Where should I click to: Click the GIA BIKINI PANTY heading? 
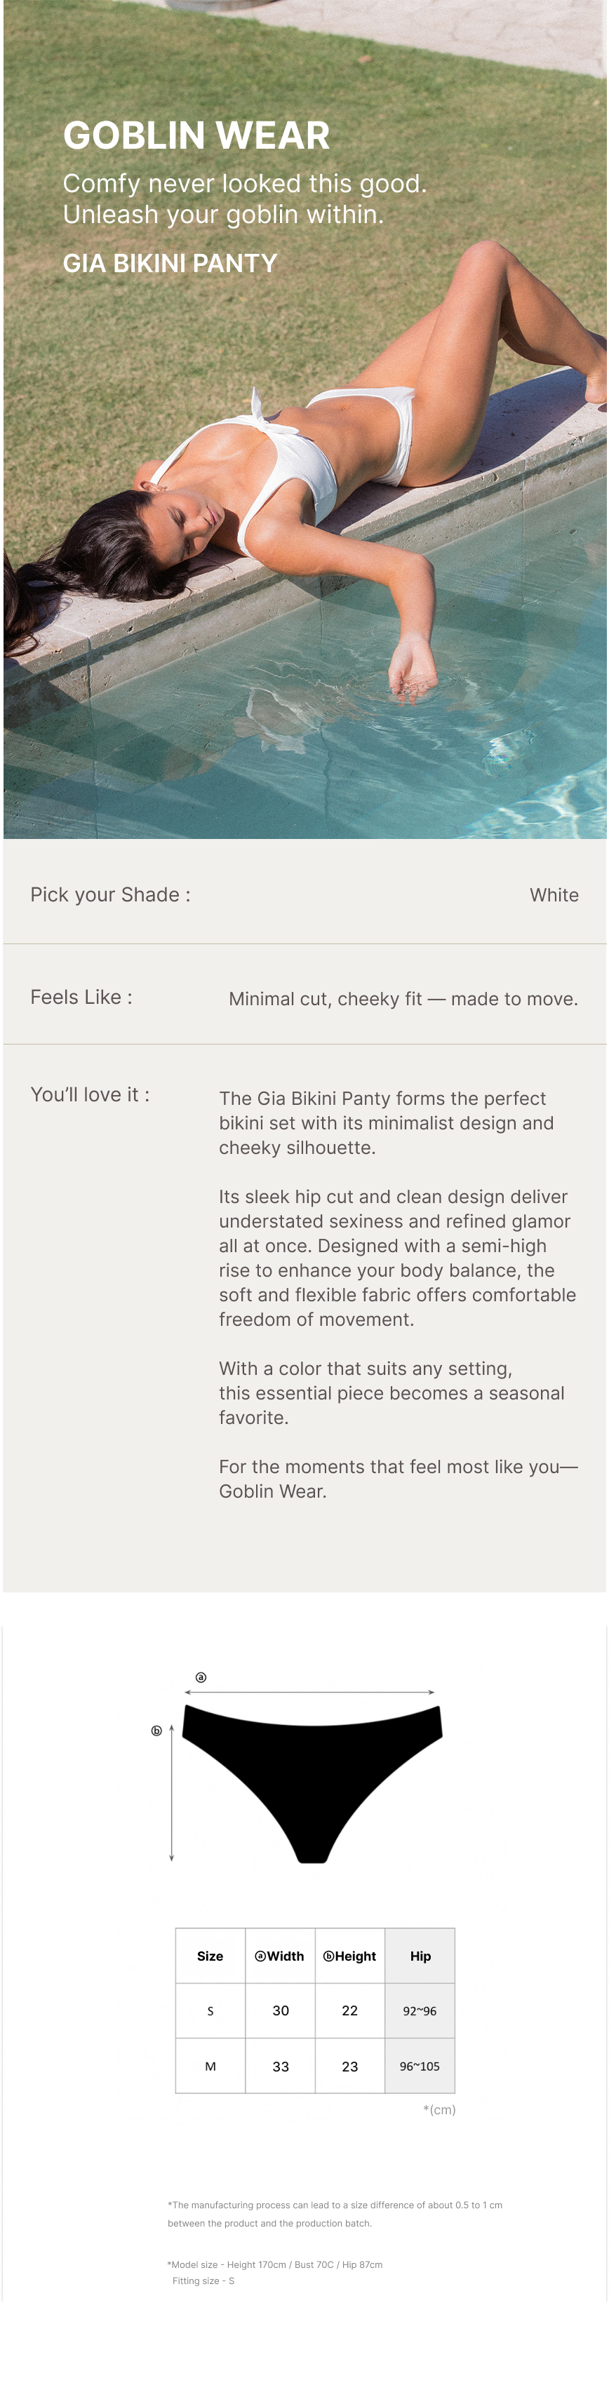point(170,263)
